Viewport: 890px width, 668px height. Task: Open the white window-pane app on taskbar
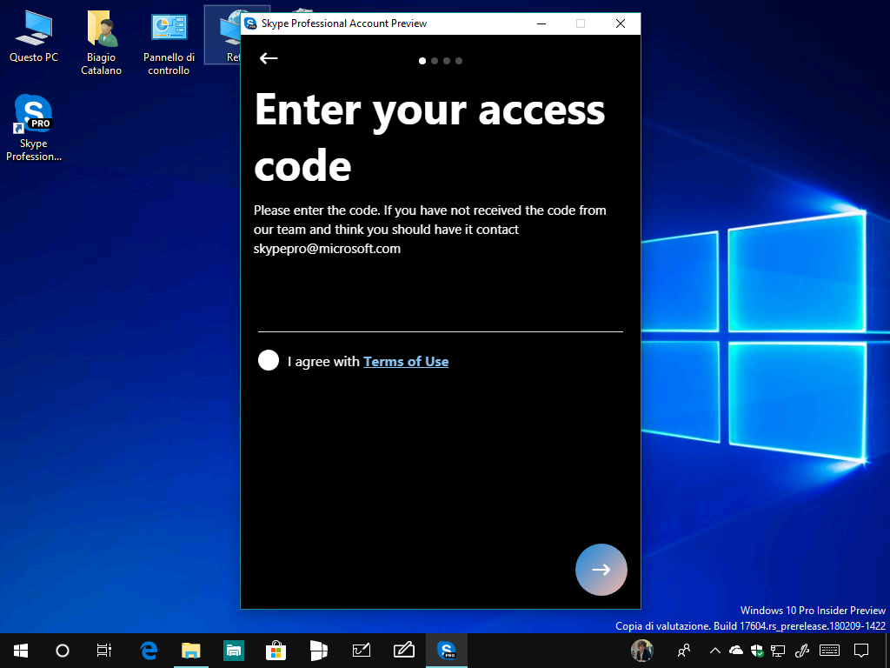[x=318, y=651]
